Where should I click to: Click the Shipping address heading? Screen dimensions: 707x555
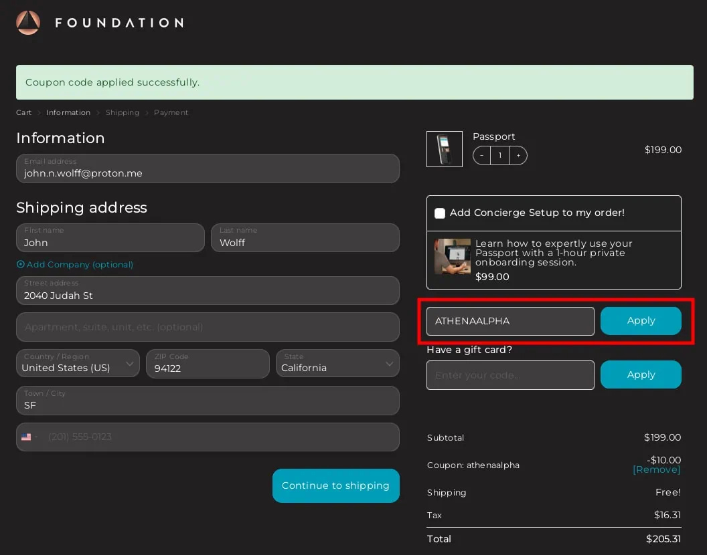click(82, 208)
